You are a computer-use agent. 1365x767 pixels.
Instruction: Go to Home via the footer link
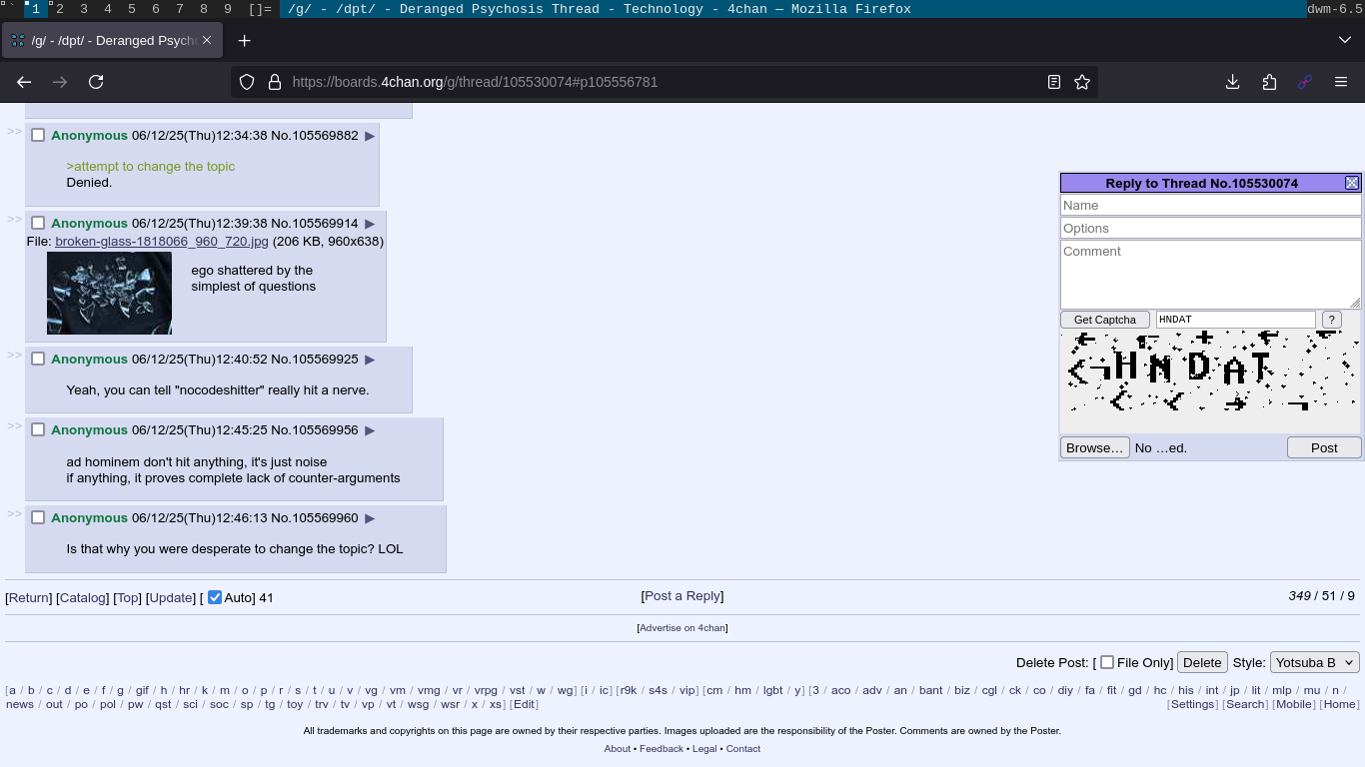(x=1339, y=704)
